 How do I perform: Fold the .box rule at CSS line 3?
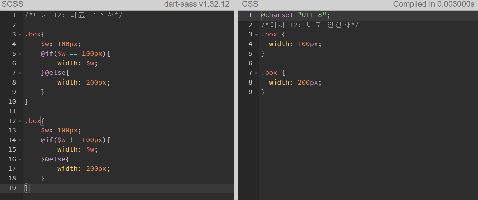257,35
